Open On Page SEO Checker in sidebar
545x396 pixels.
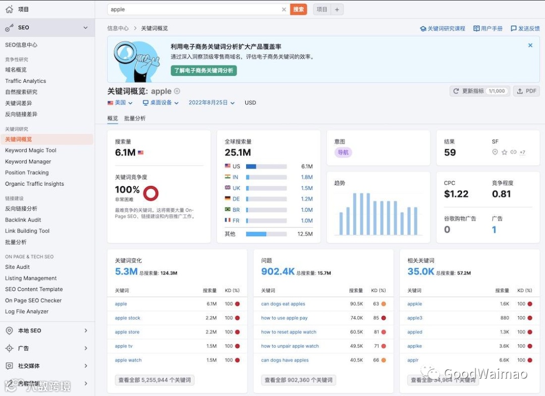point(33,301)
